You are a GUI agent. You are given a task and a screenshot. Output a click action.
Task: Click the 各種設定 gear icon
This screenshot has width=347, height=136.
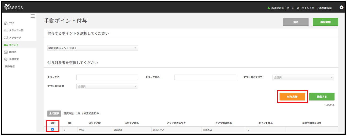coord(6,59)
